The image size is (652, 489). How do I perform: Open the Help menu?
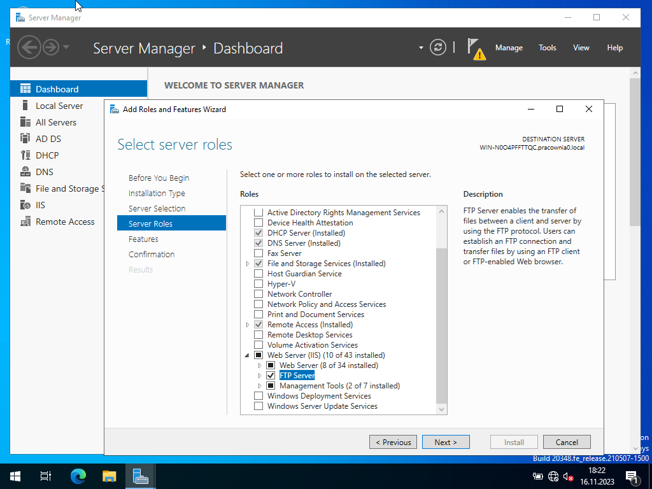614,48
